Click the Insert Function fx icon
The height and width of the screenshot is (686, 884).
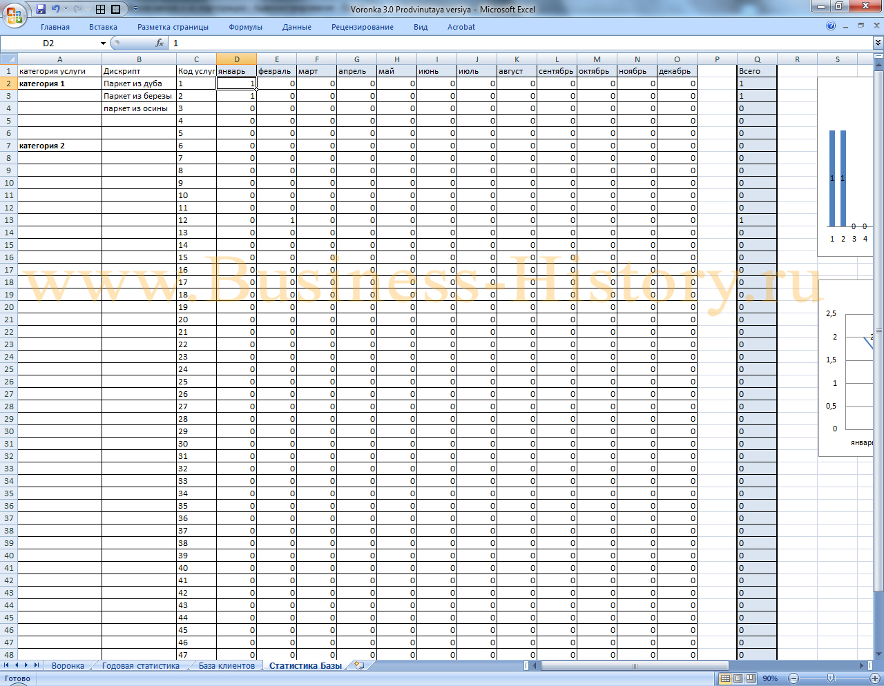tap(160, 43)
